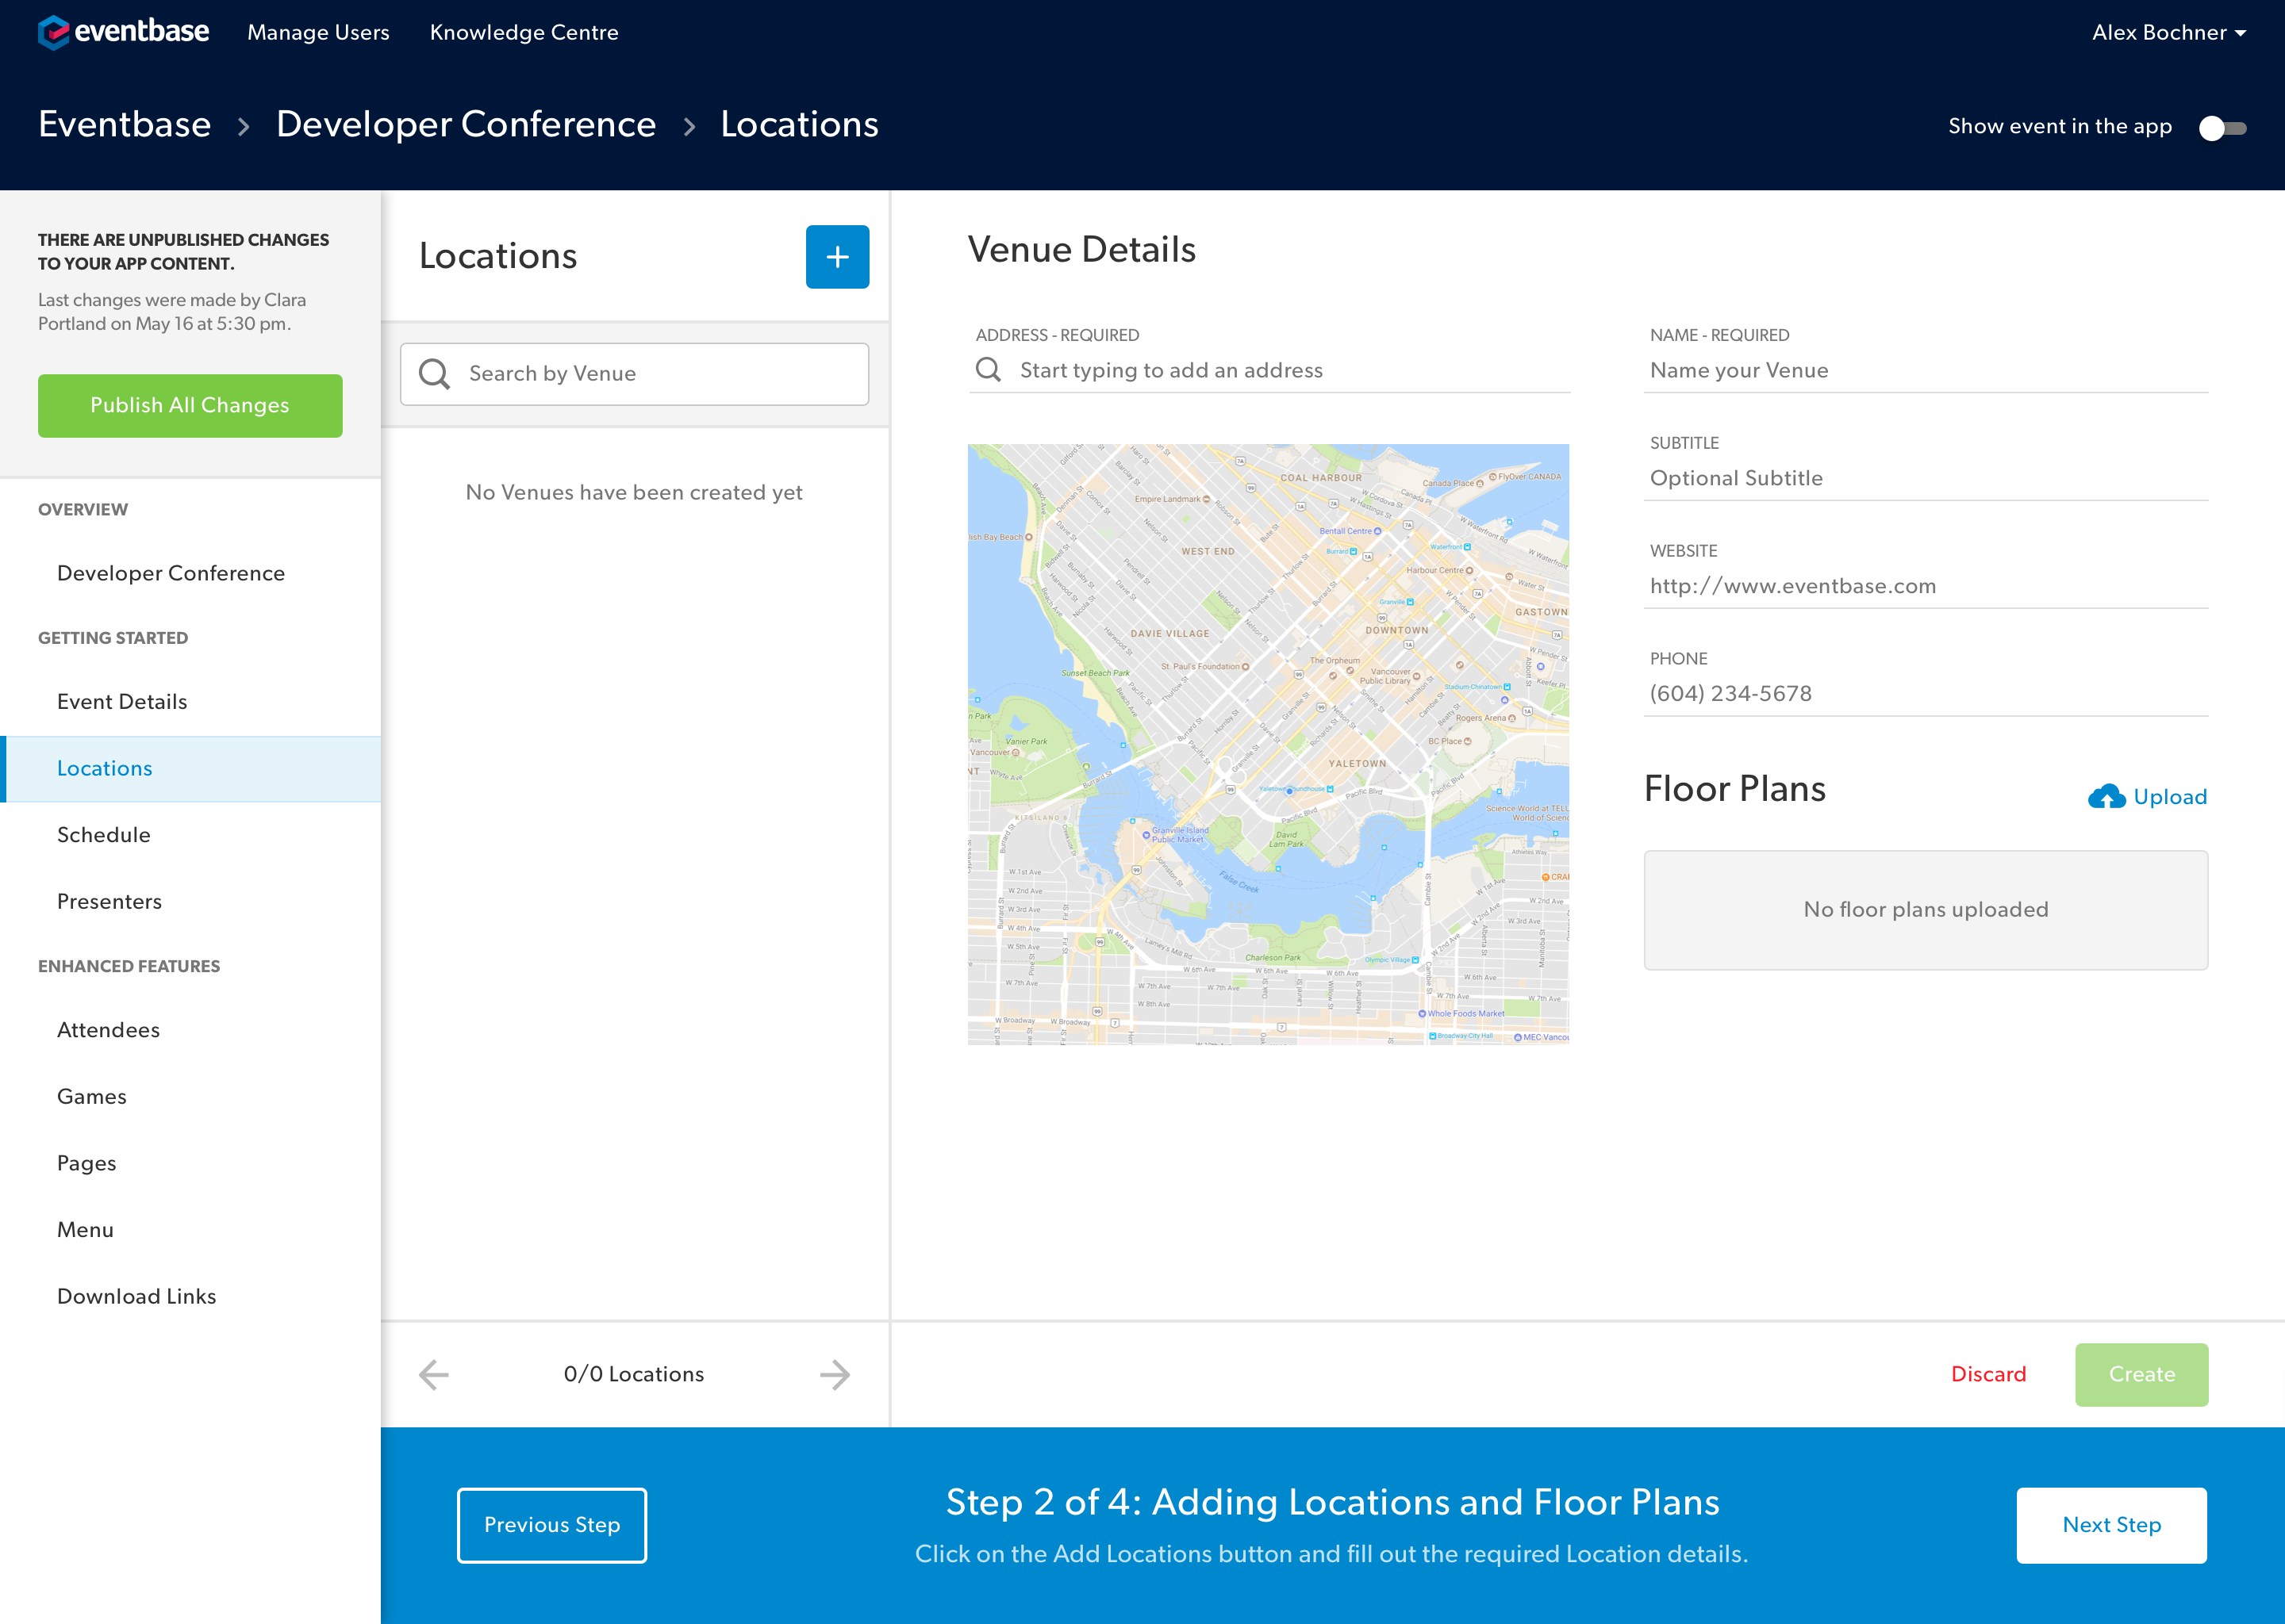
Task: Click the Discard link to cancel changes
Action: pos(1988,1373)
